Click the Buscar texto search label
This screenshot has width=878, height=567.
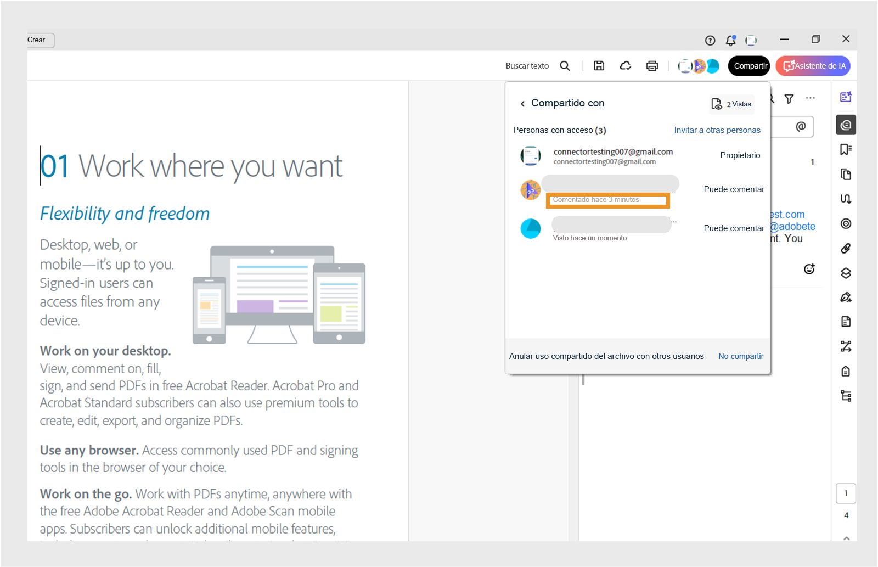coord(527,66)
